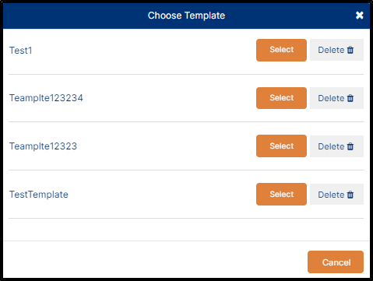Click the Test1 template name
373x281 pixels.
click(x=21, y=51)
